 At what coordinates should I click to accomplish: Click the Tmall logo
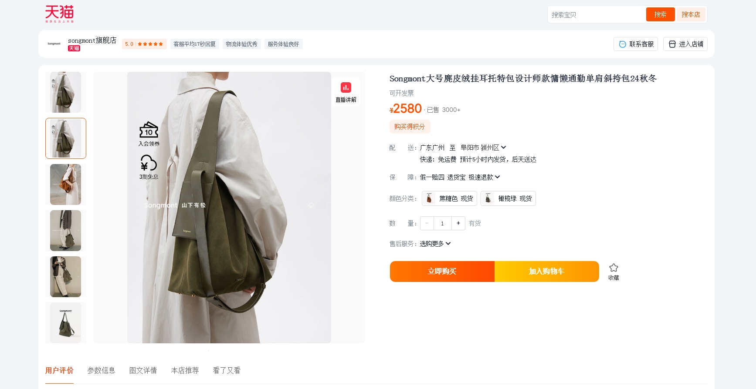pyautogui.click(x=60, y=14)
